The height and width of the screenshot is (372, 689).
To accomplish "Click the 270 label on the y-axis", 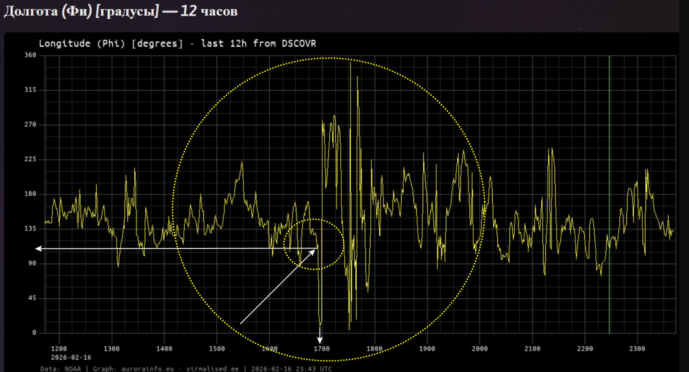I will click(x=30, y=124).
